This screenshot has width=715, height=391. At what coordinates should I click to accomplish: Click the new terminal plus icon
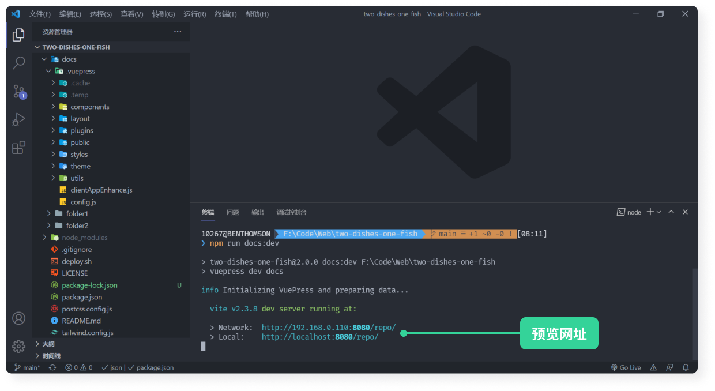(650, 212)
